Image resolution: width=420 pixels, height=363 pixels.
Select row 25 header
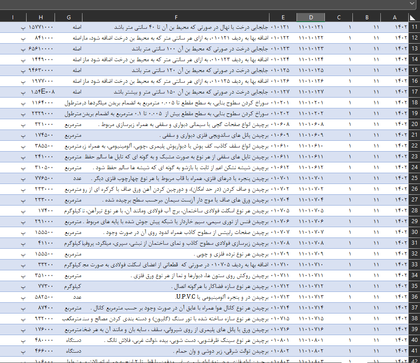click(x=412, y=178)
